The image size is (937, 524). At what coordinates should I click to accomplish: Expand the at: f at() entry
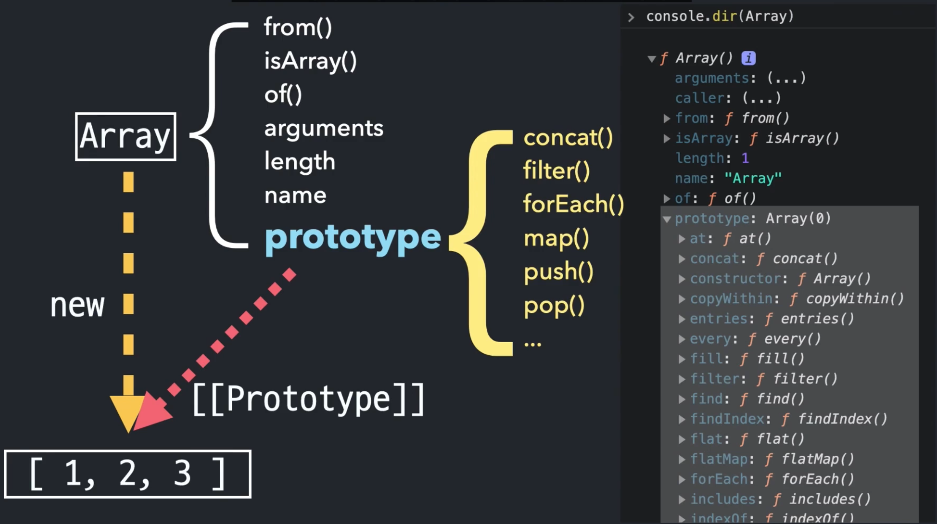[682, 239]
